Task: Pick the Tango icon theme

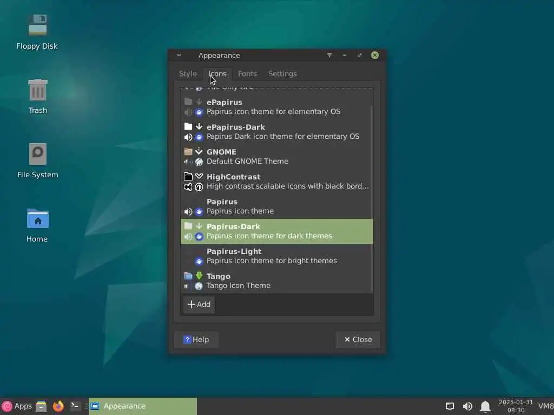Action: coord(276,281)
